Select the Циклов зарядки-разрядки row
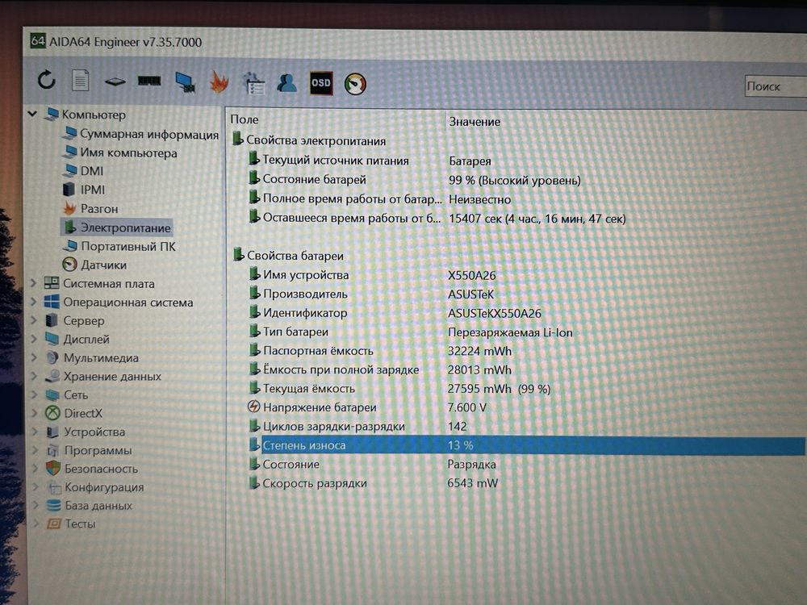The height and width of the screenshot is (605, 807). pos(526,426)
